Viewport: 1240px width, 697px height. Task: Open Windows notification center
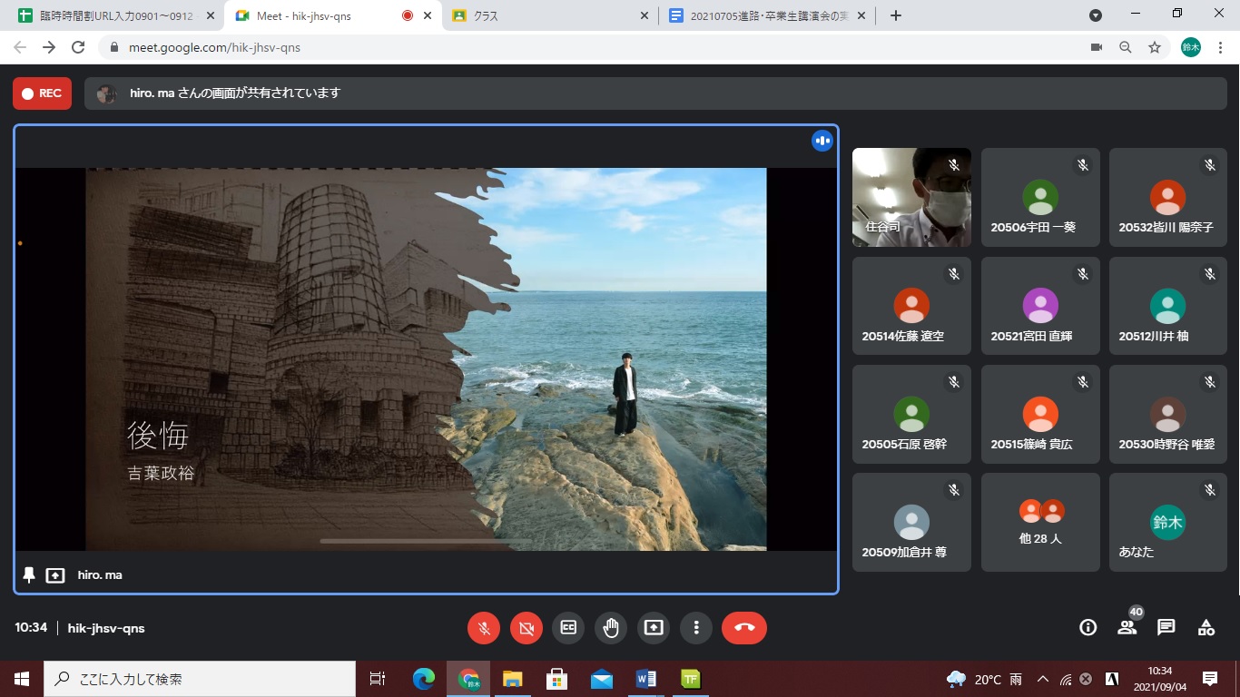(x=1210, y=679)
